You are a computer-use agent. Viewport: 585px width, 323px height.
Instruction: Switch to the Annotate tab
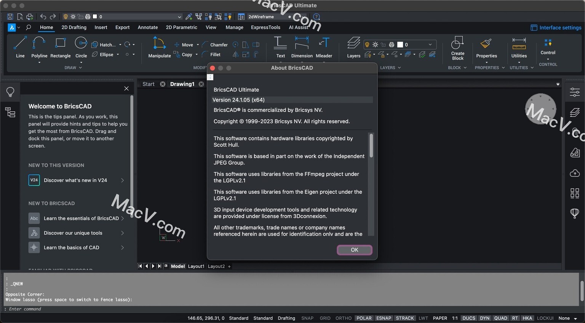[148, 27]
